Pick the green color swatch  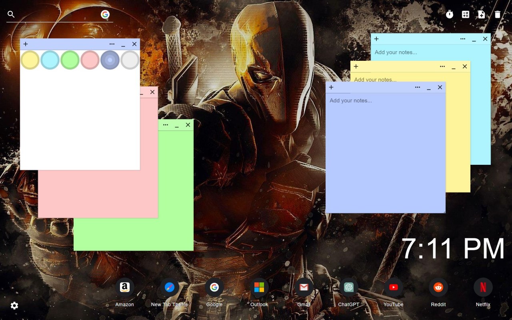coord(70,60)
